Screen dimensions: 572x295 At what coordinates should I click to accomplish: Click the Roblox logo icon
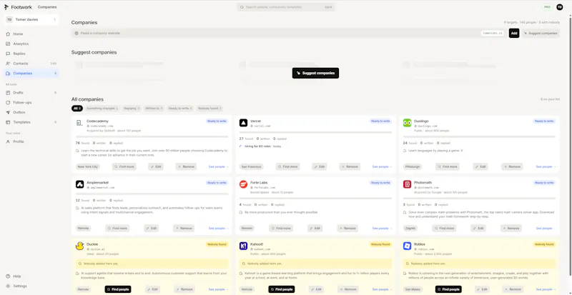[x=407, y=246]
